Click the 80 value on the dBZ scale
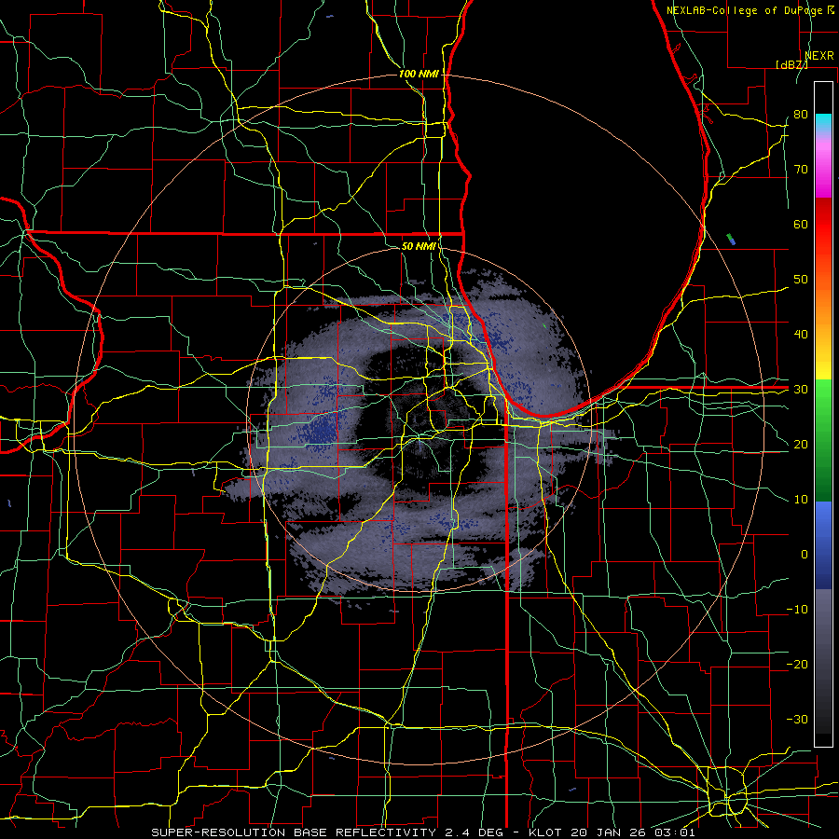The height and width of the screenshot is (839, 839). [x=801, y=114]
